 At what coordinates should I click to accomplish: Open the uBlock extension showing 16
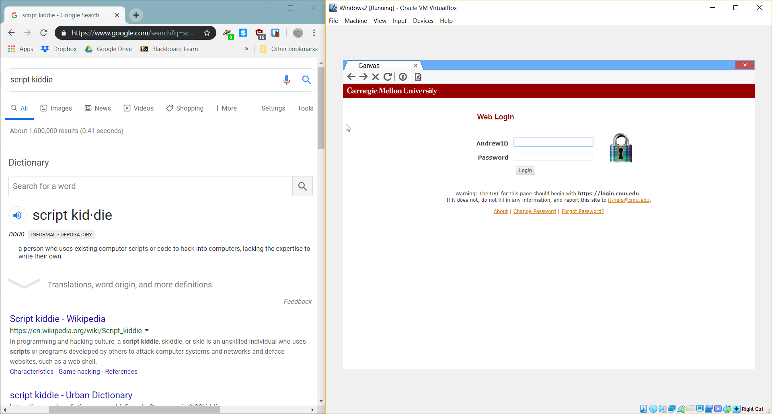click(260, 34)
